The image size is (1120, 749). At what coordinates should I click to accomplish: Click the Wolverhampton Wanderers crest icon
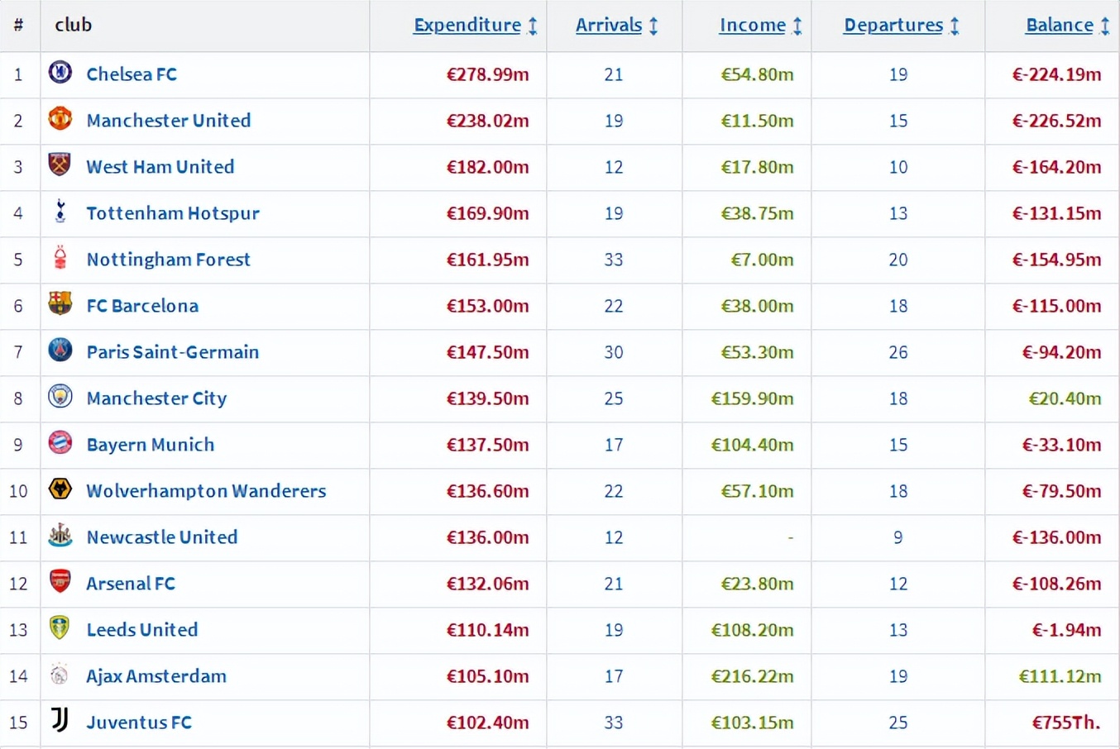click(x=60, y=489)
